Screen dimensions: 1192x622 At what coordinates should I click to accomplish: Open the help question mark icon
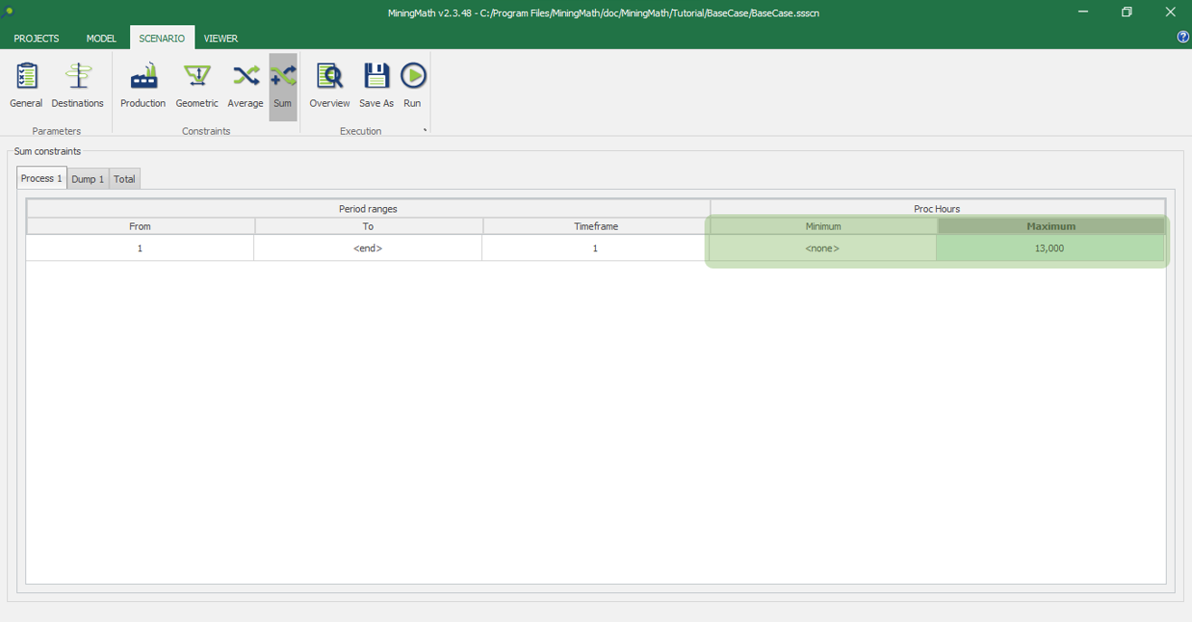pyautogui.click(x=1182, y=37)
